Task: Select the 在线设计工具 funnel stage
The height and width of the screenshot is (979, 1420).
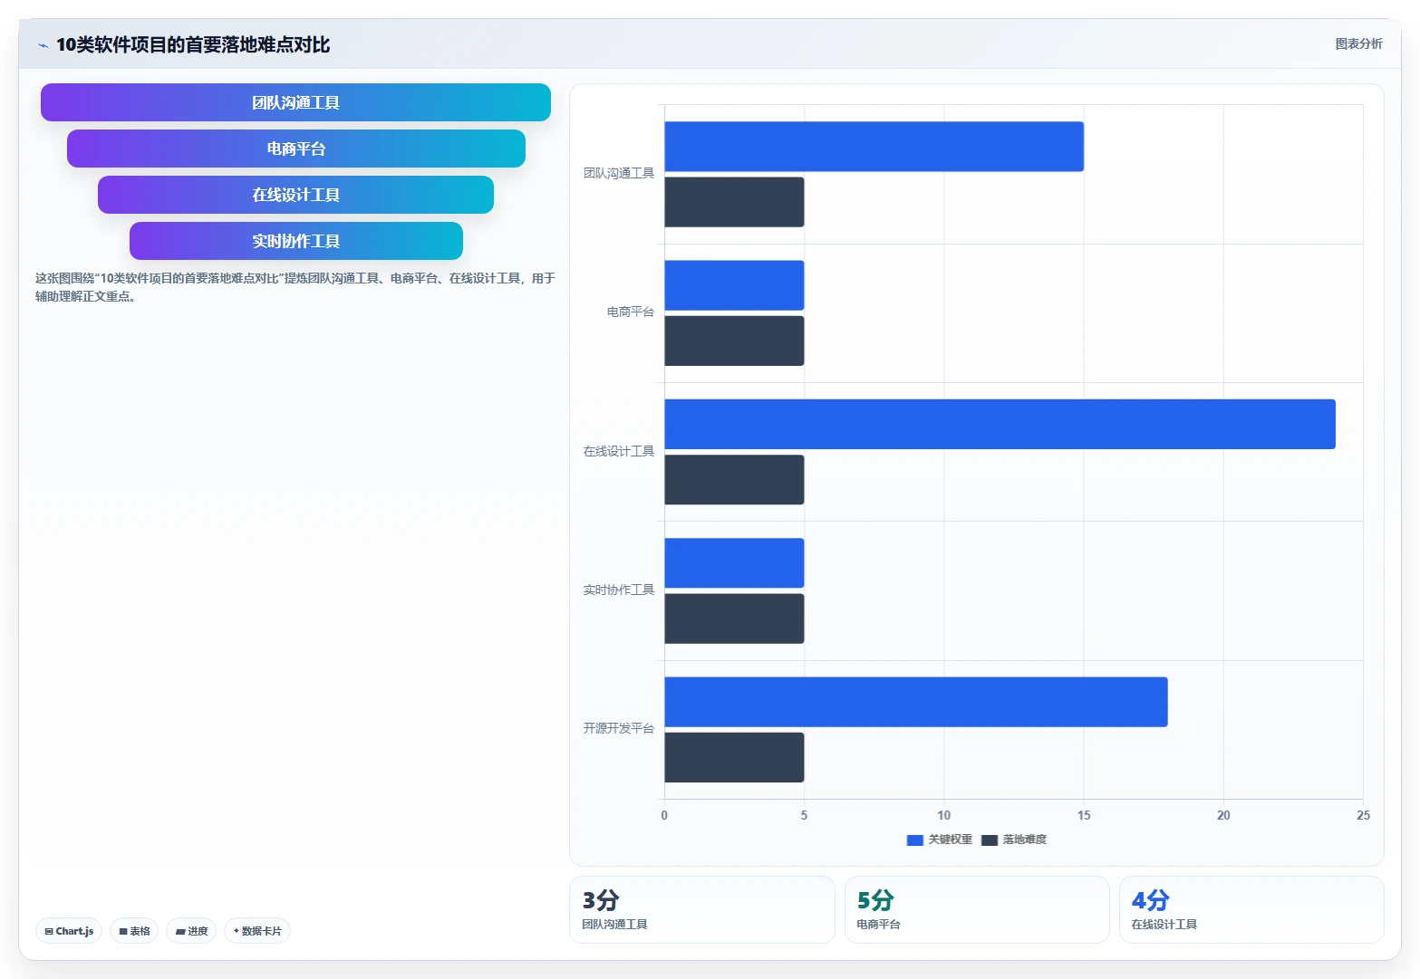Action: point(295,195)
